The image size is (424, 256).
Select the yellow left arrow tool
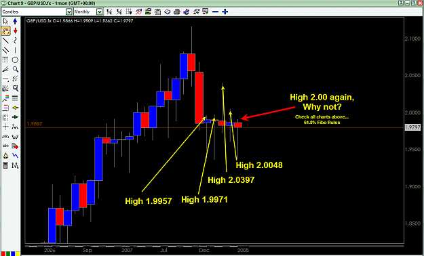click(15, 108)
